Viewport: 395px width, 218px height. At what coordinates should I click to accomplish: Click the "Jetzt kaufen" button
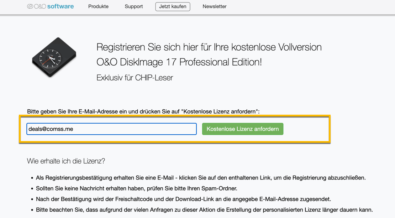pyautogui.click(x=173, y=6)
